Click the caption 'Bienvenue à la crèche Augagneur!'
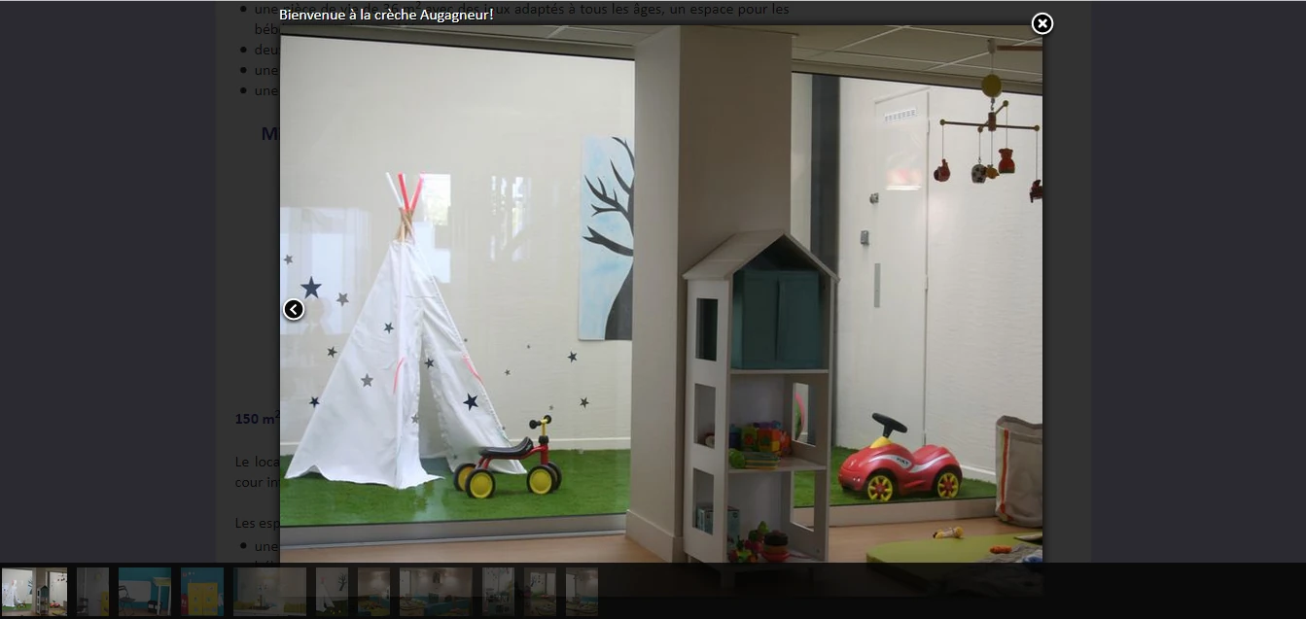The width and height of the screenshot is (1306, 619). (386, 15)
